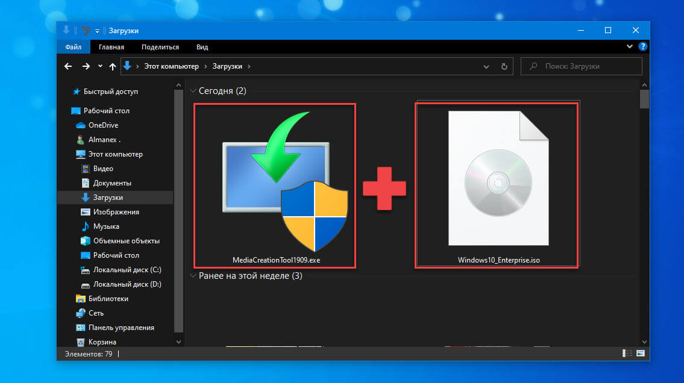This screenshot has height=383, width=684.
Task: Click the Видео folder icon
Action: (86, 169)
